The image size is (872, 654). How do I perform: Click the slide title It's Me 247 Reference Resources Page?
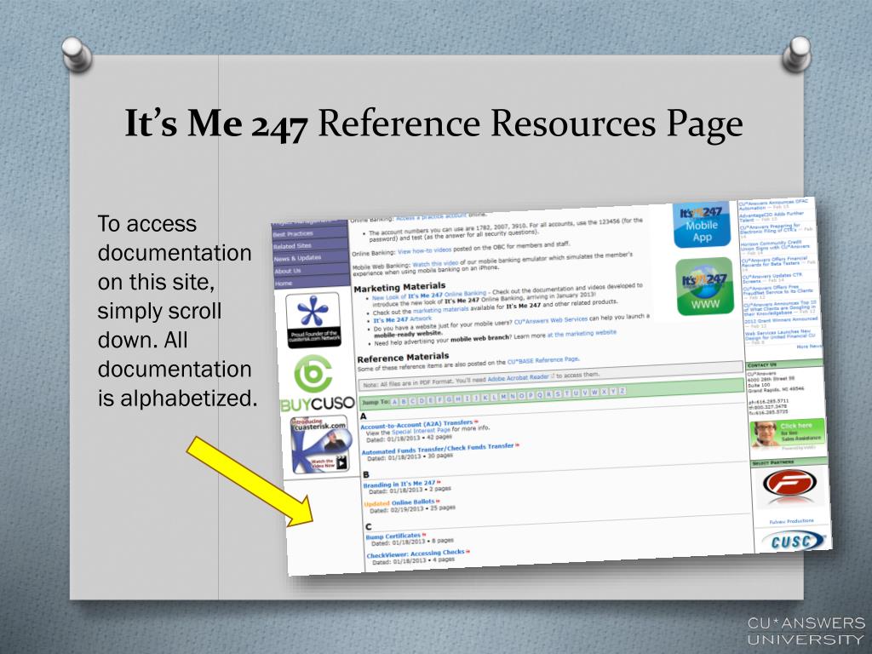(433, 123)
